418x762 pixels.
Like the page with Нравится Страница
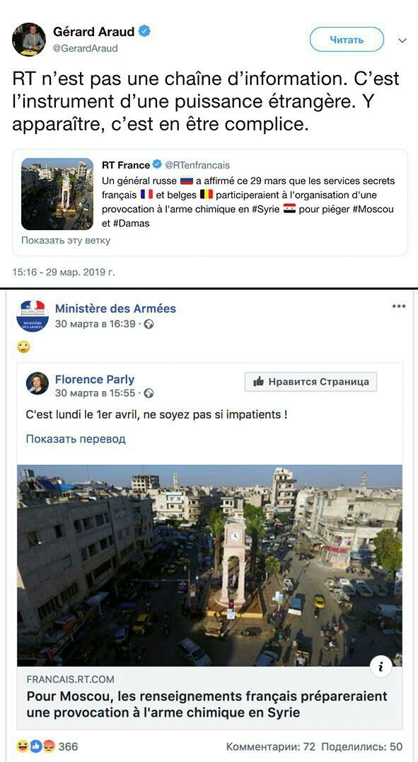point(310,382)
